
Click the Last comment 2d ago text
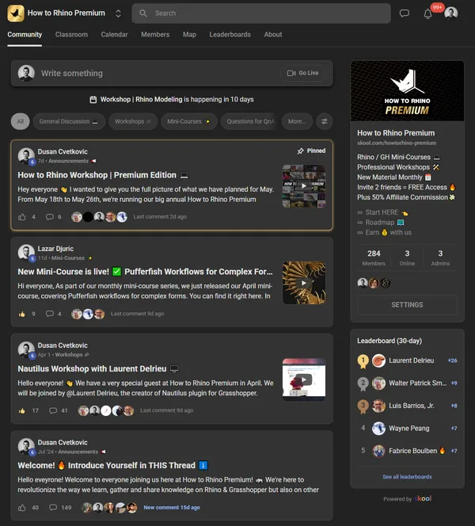click(160, 217)
